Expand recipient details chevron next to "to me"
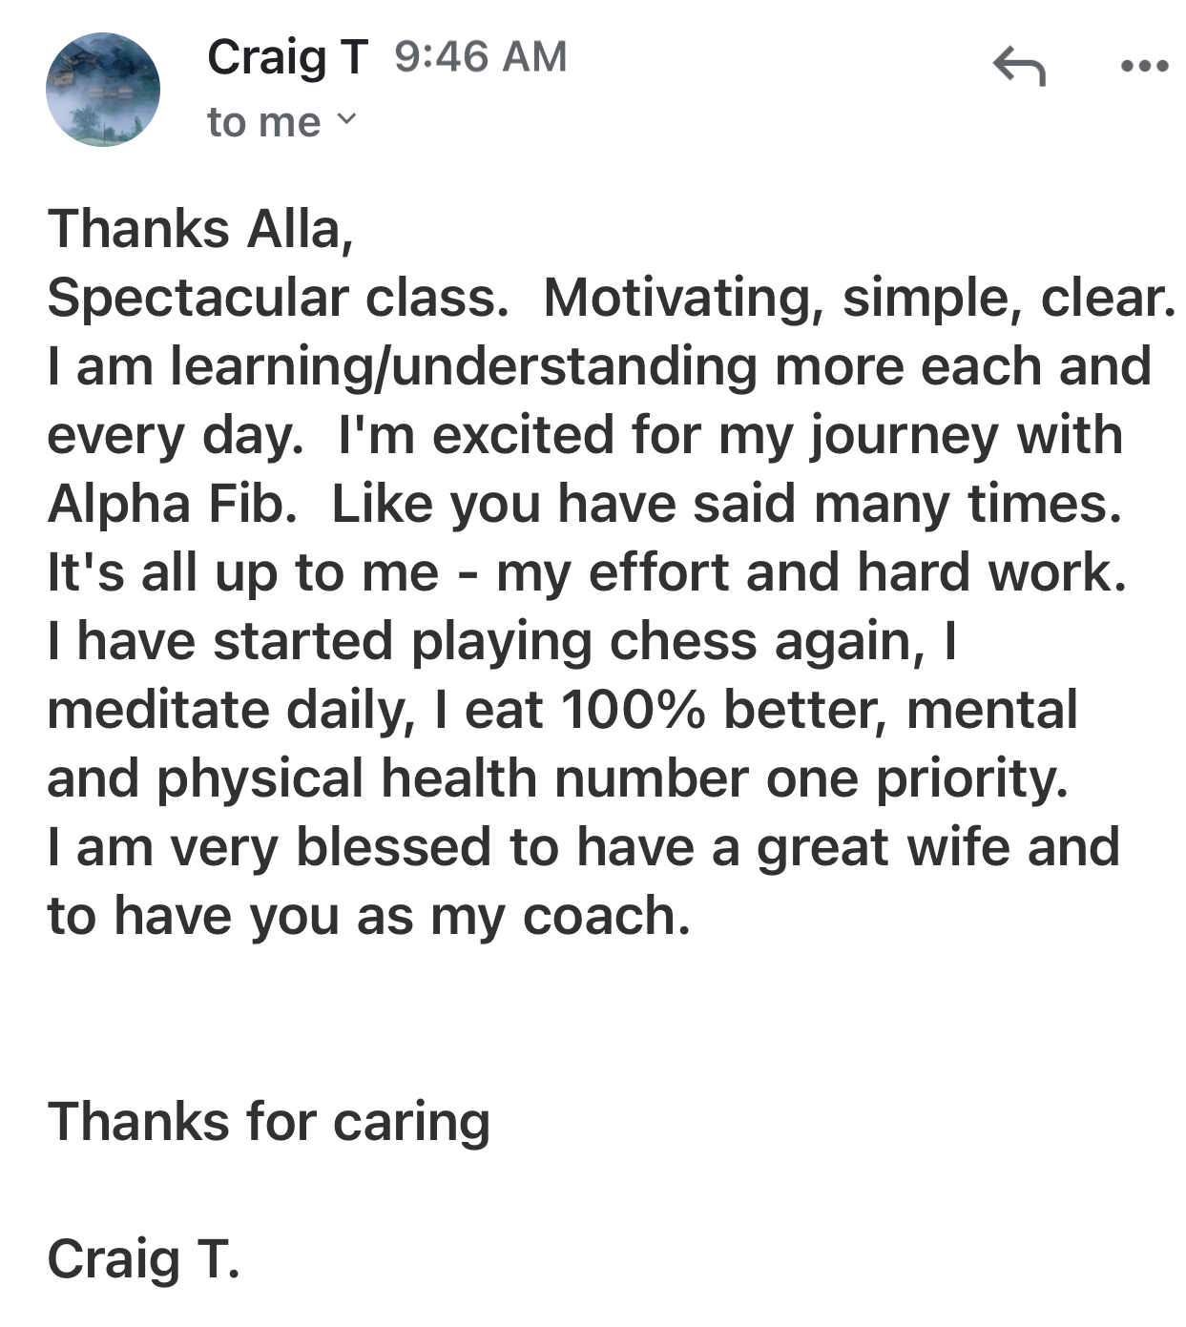Screen dimensions: 1186x1327 tap(347, 120)
